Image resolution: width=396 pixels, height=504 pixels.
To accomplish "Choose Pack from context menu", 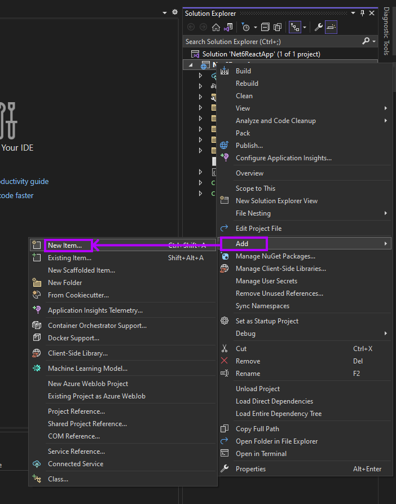I will (243, 133).
